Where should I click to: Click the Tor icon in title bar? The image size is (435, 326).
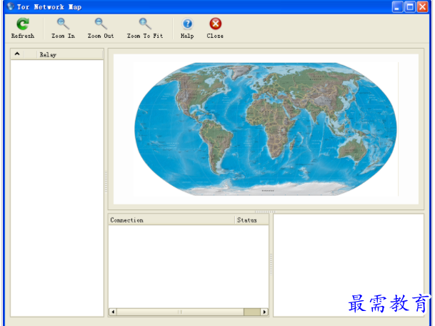[9, 6]
